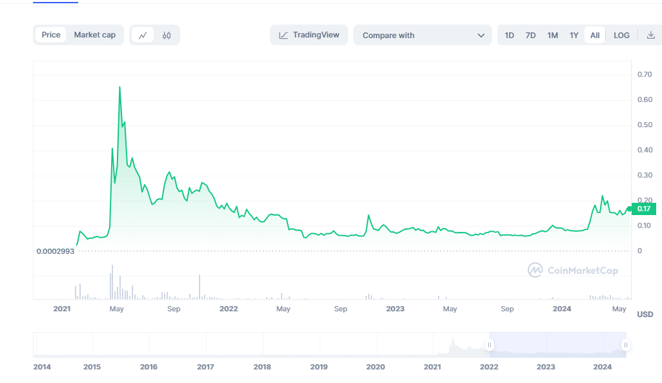The image size is (662, 383).
Task: Switch to candlestick chart view
Action: (x=167, y=36)
